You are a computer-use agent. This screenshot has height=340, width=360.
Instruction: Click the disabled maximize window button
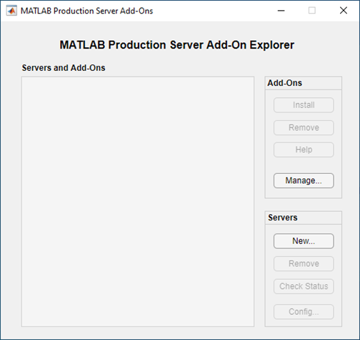click(312, 11)
